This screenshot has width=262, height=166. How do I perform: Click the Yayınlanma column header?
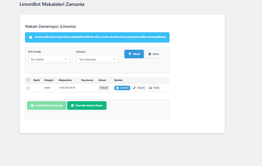[x=87, y=80]
